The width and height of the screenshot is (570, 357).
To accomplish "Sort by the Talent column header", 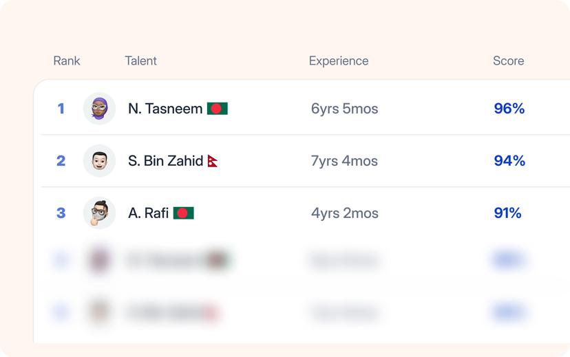I will click(140, 61).
